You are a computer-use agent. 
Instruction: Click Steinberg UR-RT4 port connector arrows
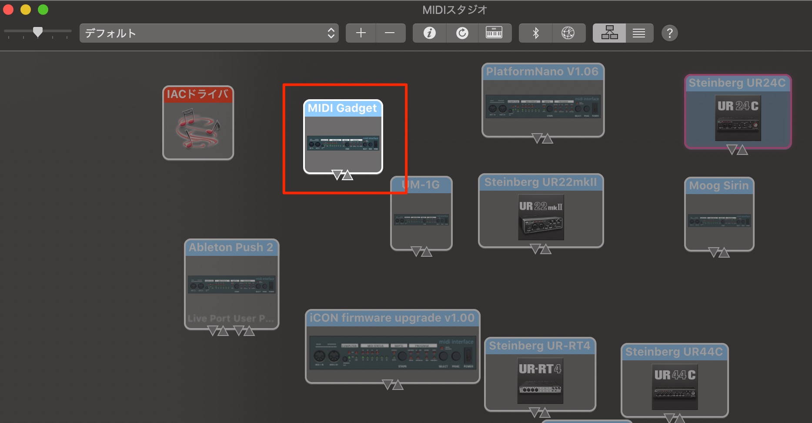[540, 412]
